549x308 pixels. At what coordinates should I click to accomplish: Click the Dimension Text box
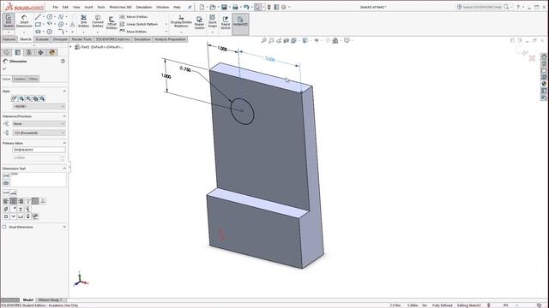(38, 180)
